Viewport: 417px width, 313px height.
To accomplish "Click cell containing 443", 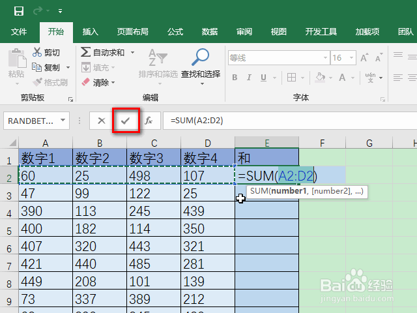I will [154, 246].
